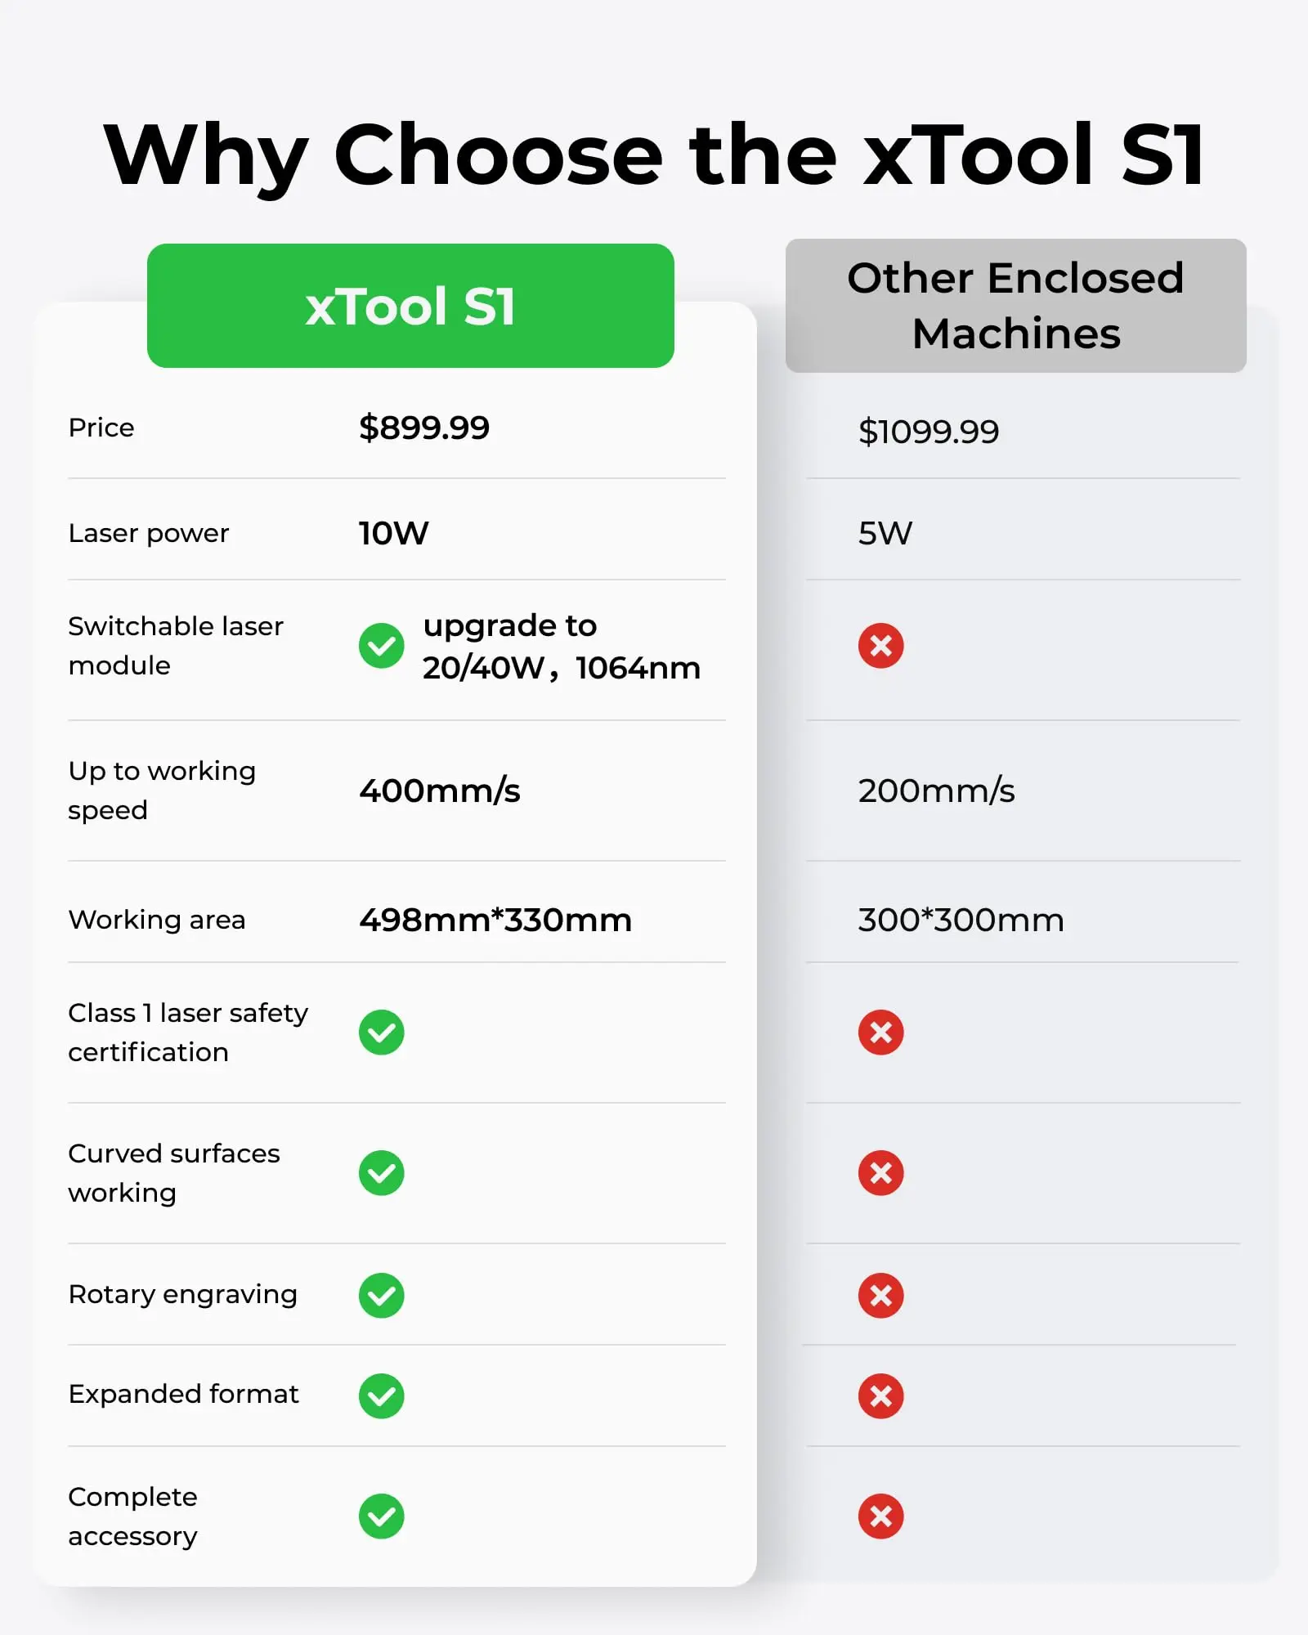Click the $899.99 price value
Viewport: 1308px width, 1635px height.
pos(424,428)
